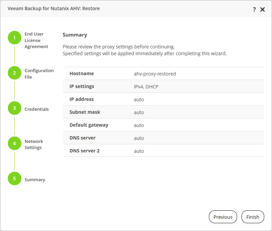Screen dimensions: 272x231
Task: Select Summary step label in sidebar
Action: coord(35,180)
